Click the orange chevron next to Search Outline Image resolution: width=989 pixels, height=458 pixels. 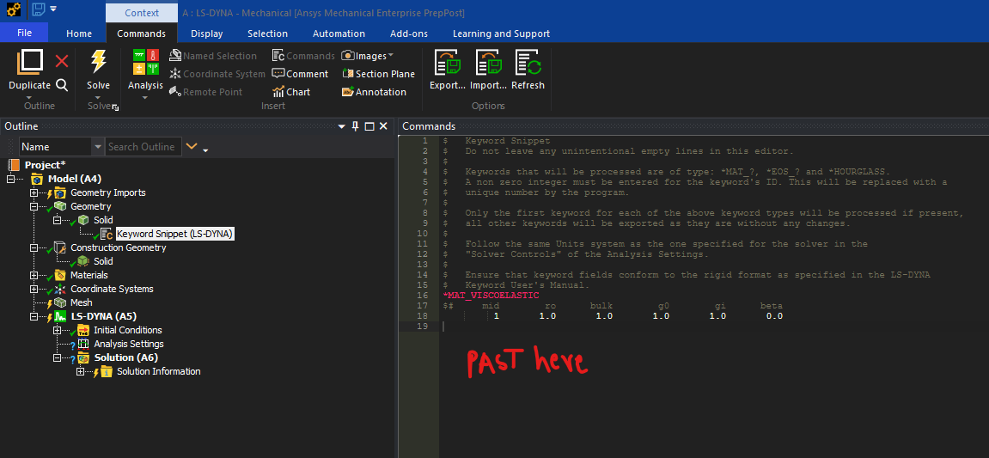tap(191, 146)
